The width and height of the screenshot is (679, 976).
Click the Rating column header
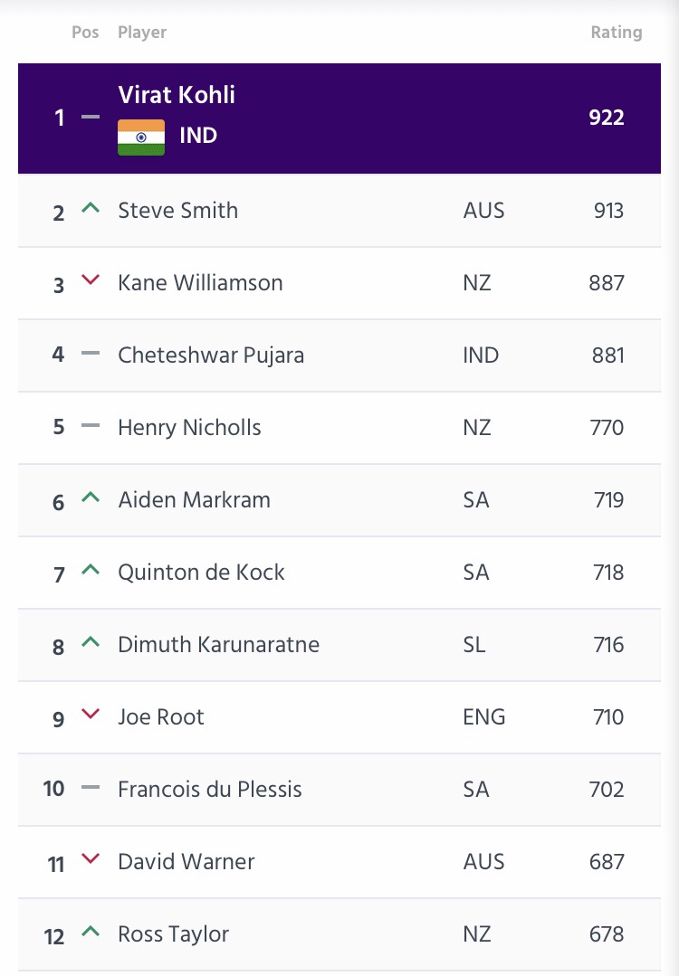pos(617,32)
